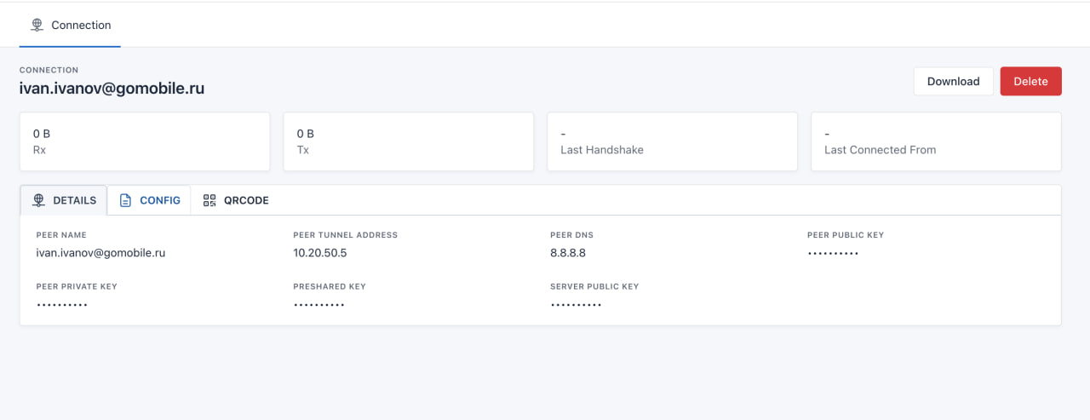Switch to the Connection tab label
This screenshot has height=420, width=1090.
tap(81, 26)
